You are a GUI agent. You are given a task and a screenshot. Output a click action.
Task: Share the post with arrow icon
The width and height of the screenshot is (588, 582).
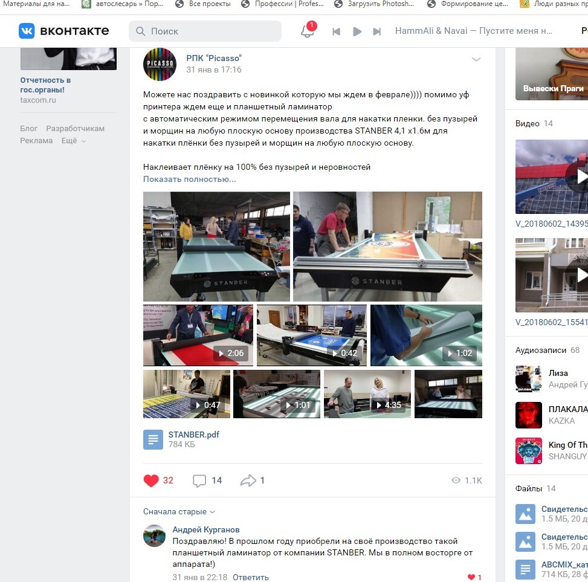(x=248, y=480)
